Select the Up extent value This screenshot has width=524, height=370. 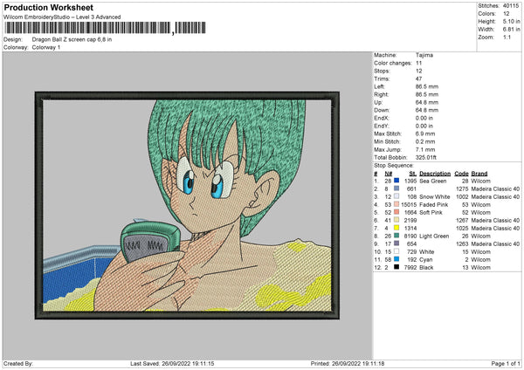427,102
